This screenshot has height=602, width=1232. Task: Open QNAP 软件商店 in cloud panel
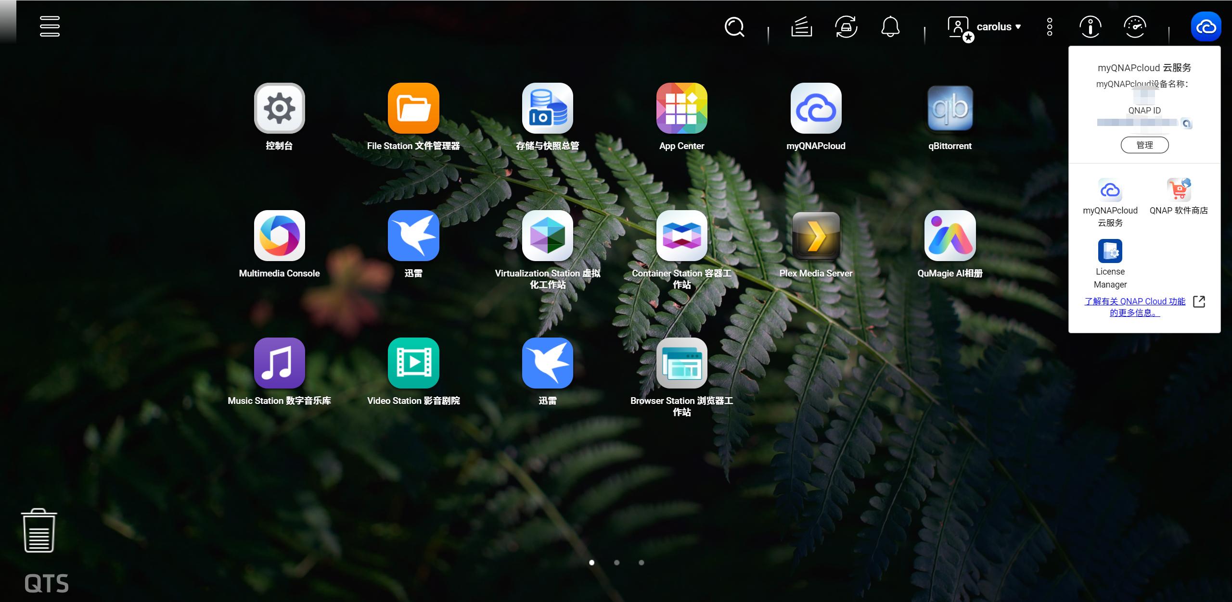click(1179, 191)
